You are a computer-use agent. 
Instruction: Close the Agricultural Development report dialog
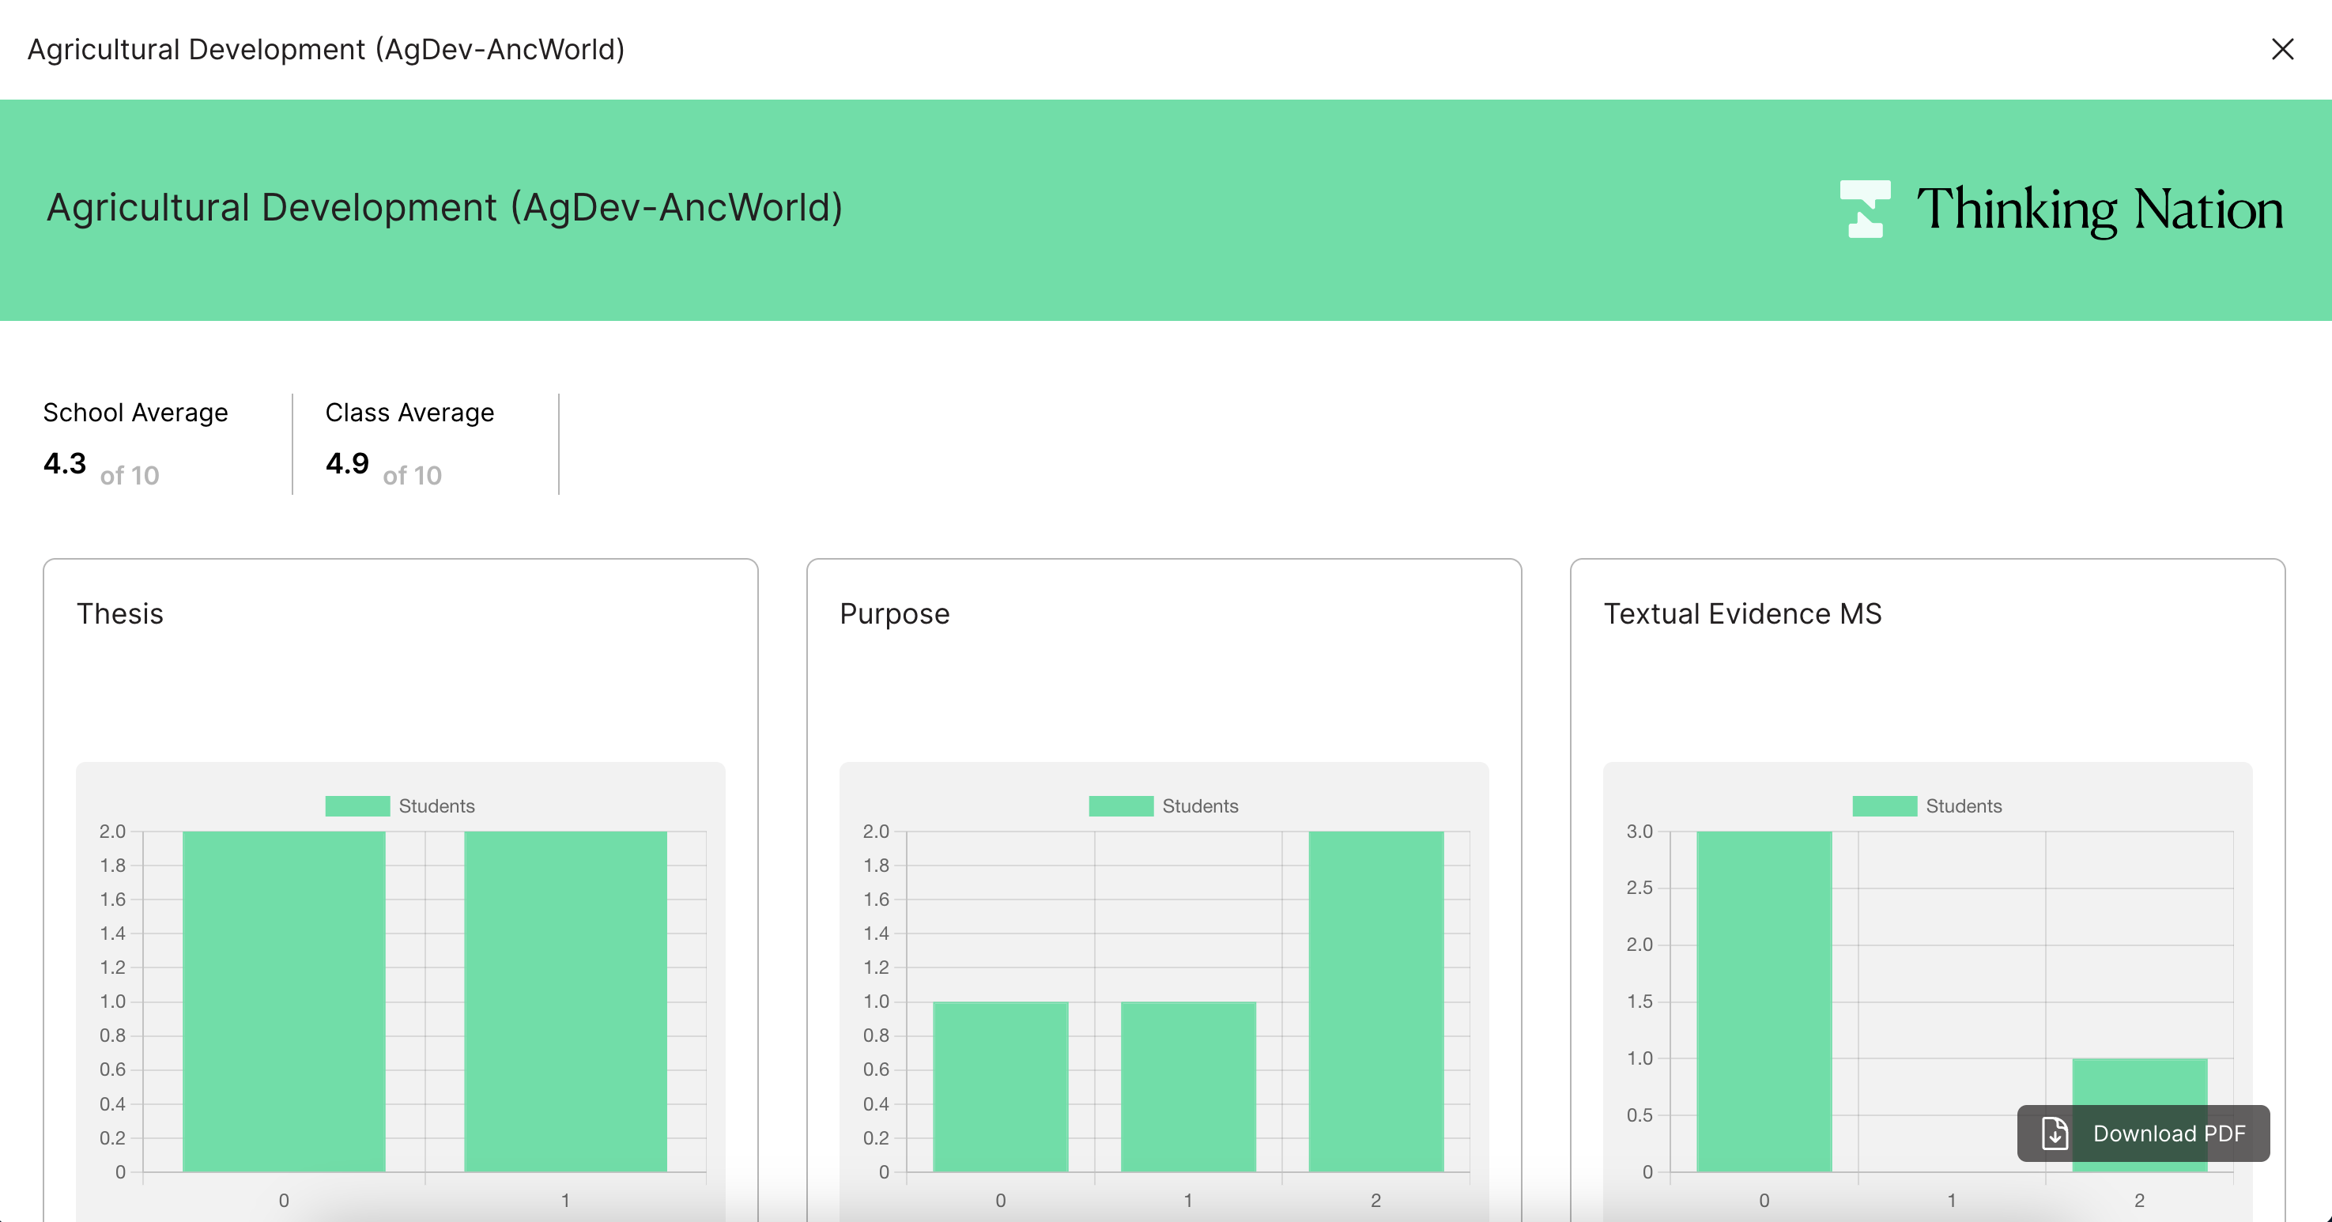coord(2282,49)
